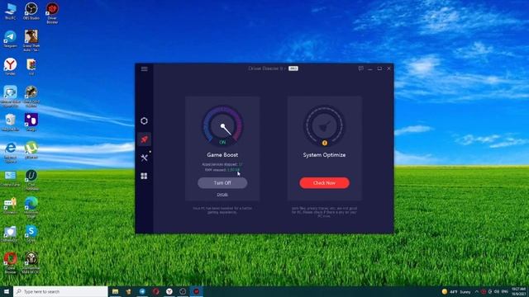Click the Microsoft Edge desktop icon

click(31, 207)
